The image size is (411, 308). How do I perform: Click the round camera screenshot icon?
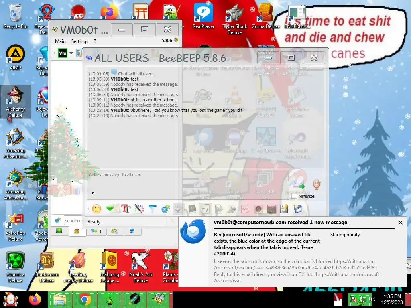pos(258,209)
